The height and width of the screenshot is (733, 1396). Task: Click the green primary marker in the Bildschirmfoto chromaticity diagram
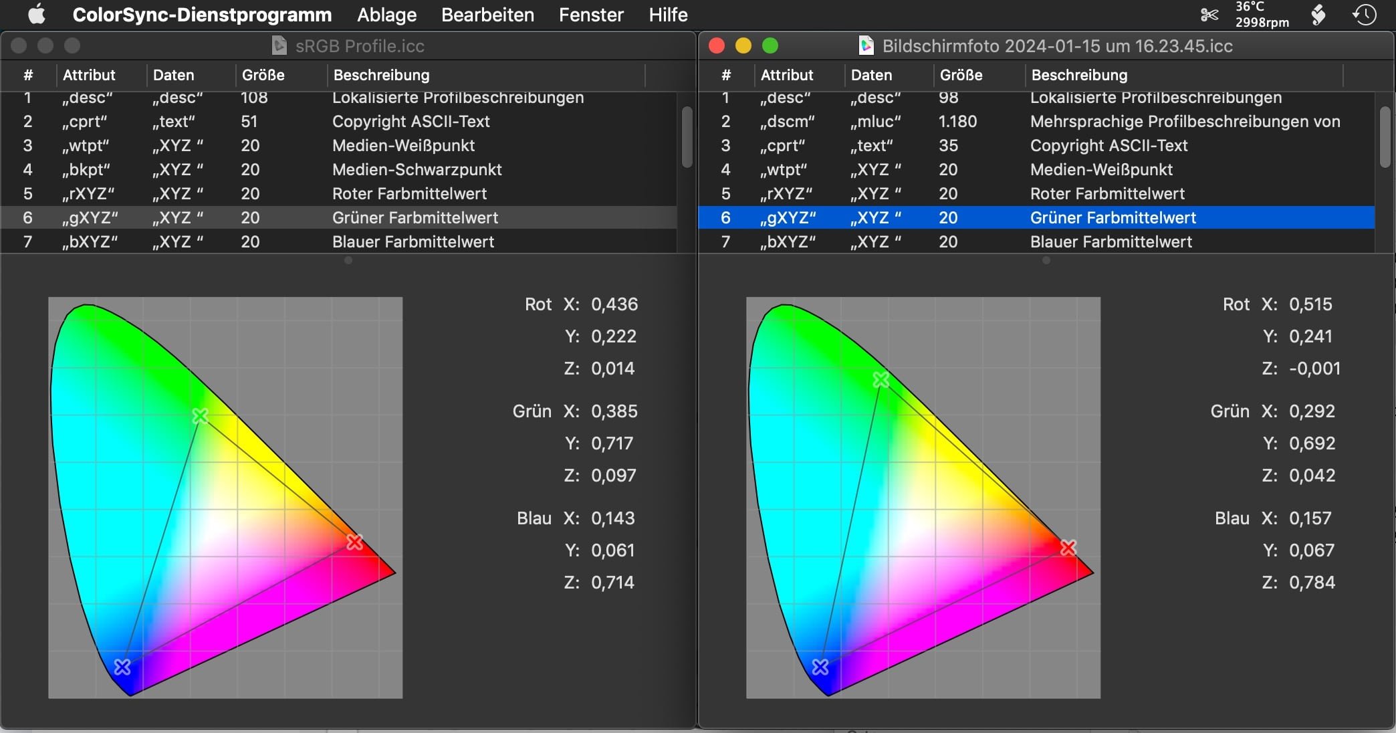tap(881, 380)
